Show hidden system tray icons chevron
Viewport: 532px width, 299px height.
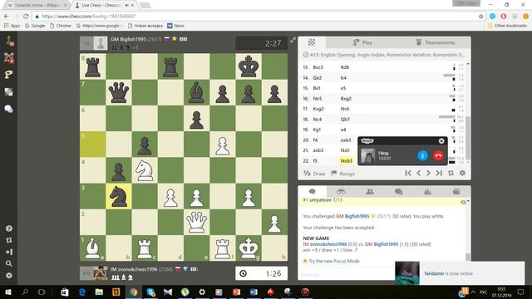[x=473, y=292]
